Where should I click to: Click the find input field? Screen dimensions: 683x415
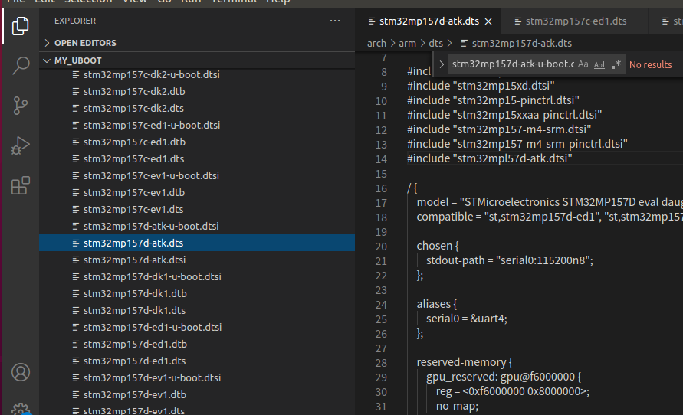click(x=513, y=64)
